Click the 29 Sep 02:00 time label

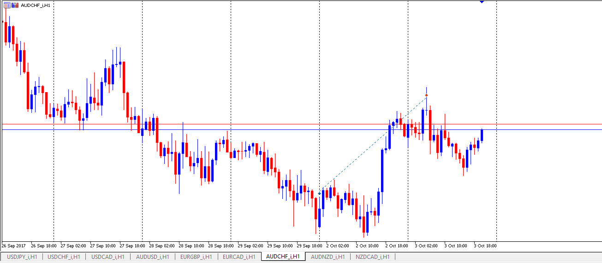[250, 246]
